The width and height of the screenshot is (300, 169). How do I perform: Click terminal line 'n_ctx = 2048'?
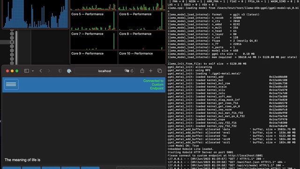pos(204,21)
